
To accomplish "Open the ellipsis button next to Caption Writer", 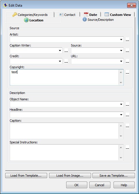I will [66, 51].
